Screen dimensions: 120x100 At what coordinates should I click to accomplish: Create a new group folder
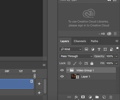pyautogui.click(x=97, y=97)
